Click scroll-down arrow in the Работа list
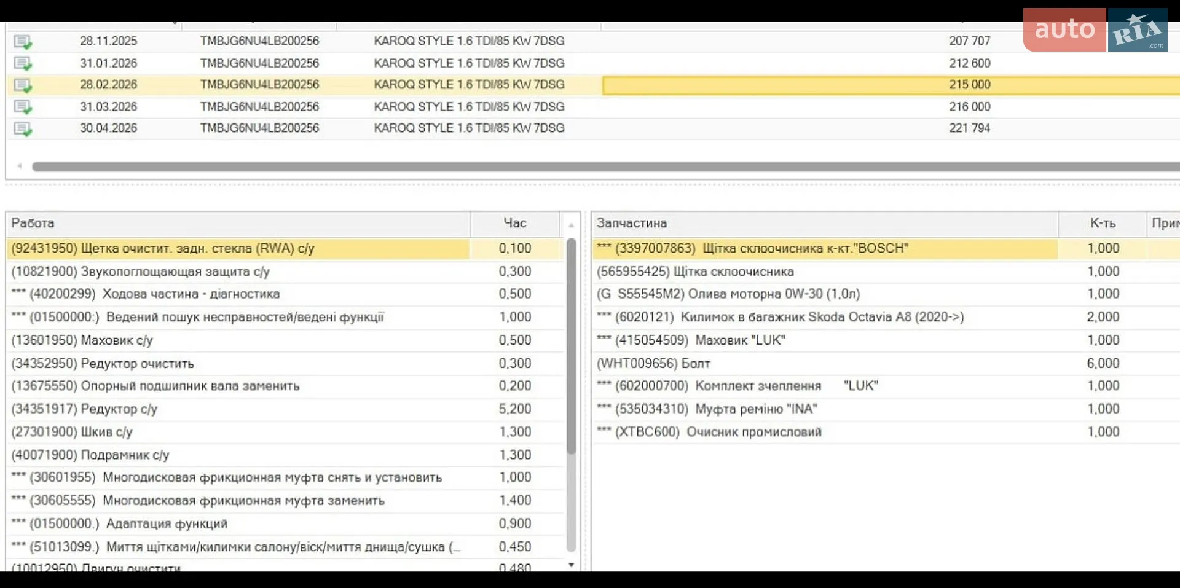1180x588 pixels. tap(571, 565)
